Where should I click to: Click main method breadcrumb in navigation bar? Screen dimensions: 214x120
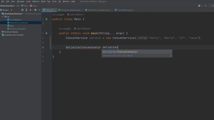click(33, 6)
